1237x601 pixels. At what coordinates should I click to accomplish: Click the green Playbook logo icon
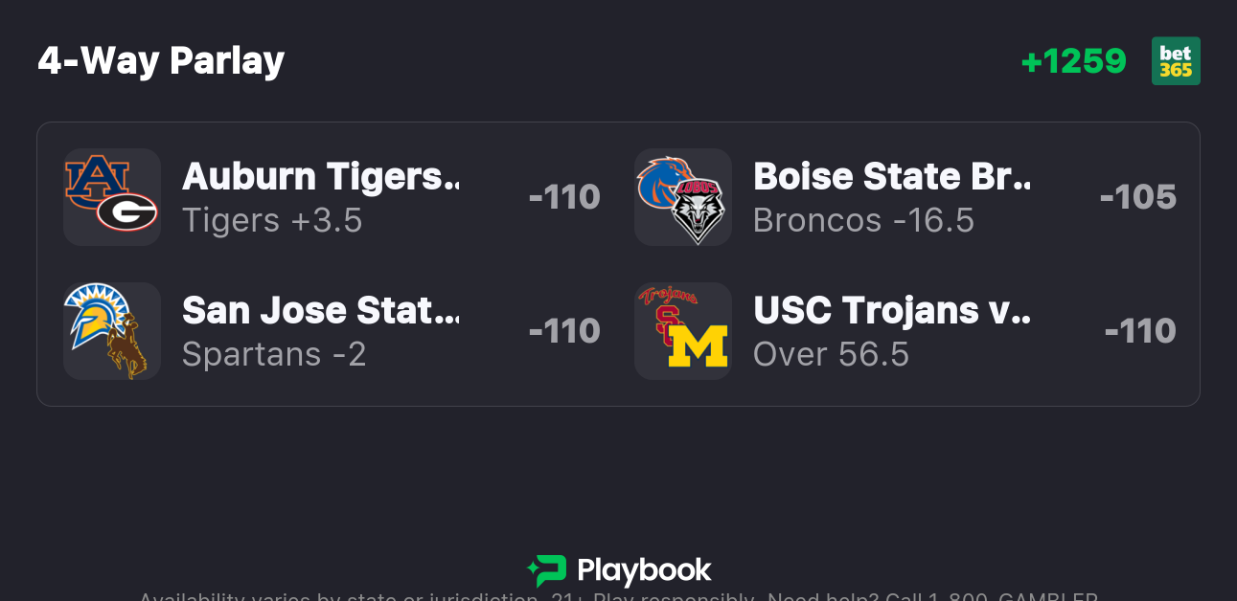coord(547,571)
